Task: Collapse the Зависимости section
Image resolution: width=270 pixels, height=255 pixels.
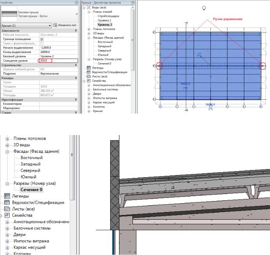Action: (76, 30)
